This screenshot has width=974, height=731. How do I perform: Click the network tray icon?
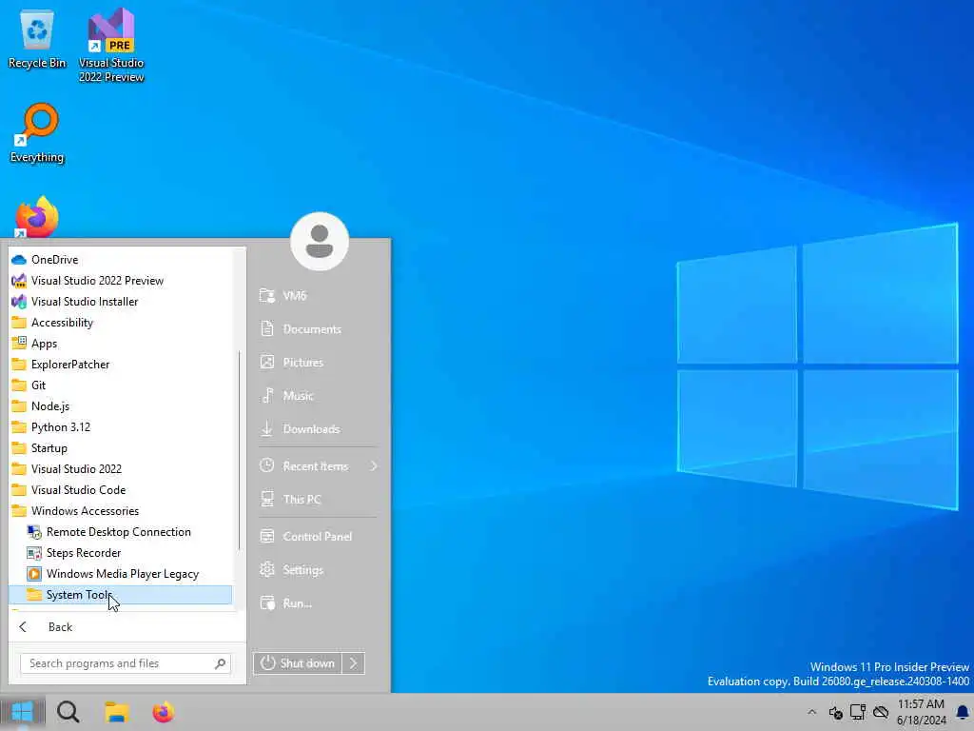(858, 712)
